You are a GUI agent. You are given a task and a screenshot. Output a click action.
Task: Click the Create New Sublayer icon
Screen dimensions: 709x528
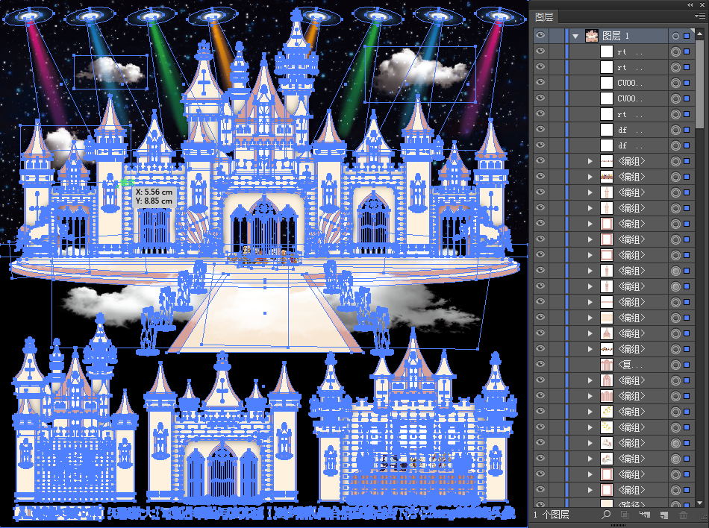click(x=644, y=515)
